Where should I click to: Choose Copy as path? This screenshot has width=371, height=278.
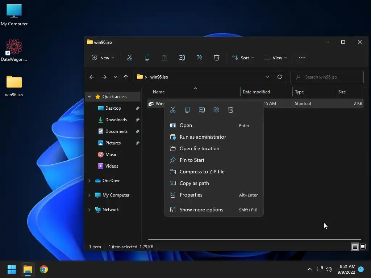click(214, 183)
